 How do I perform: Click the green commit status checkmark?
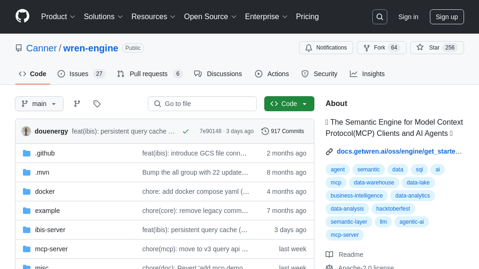(186, 131)
